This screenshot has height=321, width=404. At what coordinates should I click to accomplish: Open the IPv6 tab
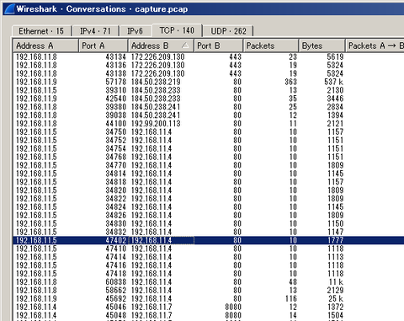[x=135, y=31]
